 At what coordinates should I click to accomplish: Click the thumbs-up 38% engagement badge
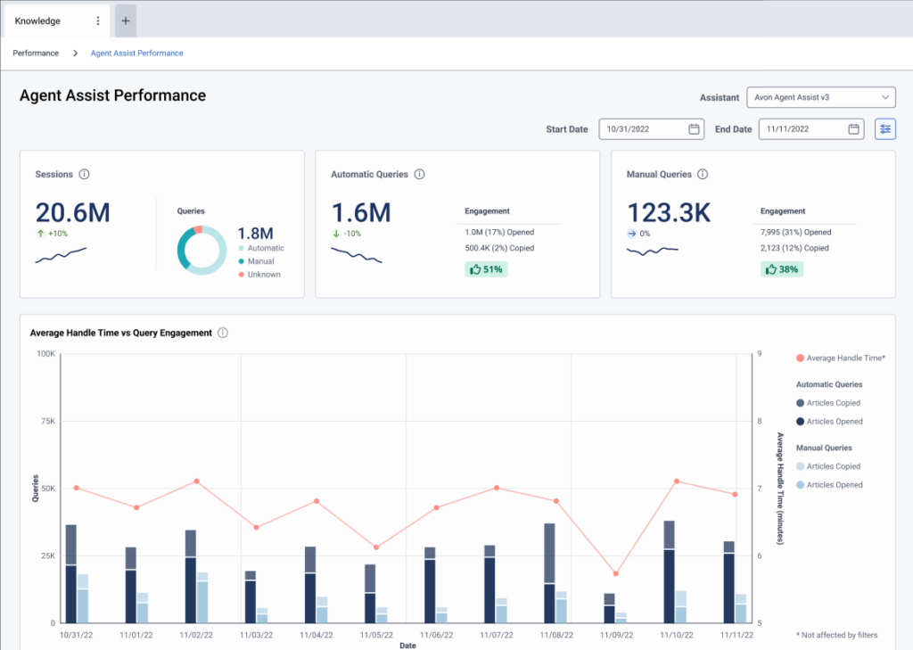pos(781,268)
